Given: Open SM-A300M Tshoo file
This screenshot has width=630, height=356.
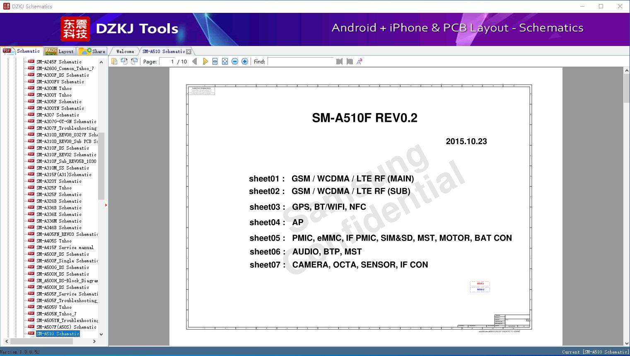Looking at the screenshot, I should point(54,88).
